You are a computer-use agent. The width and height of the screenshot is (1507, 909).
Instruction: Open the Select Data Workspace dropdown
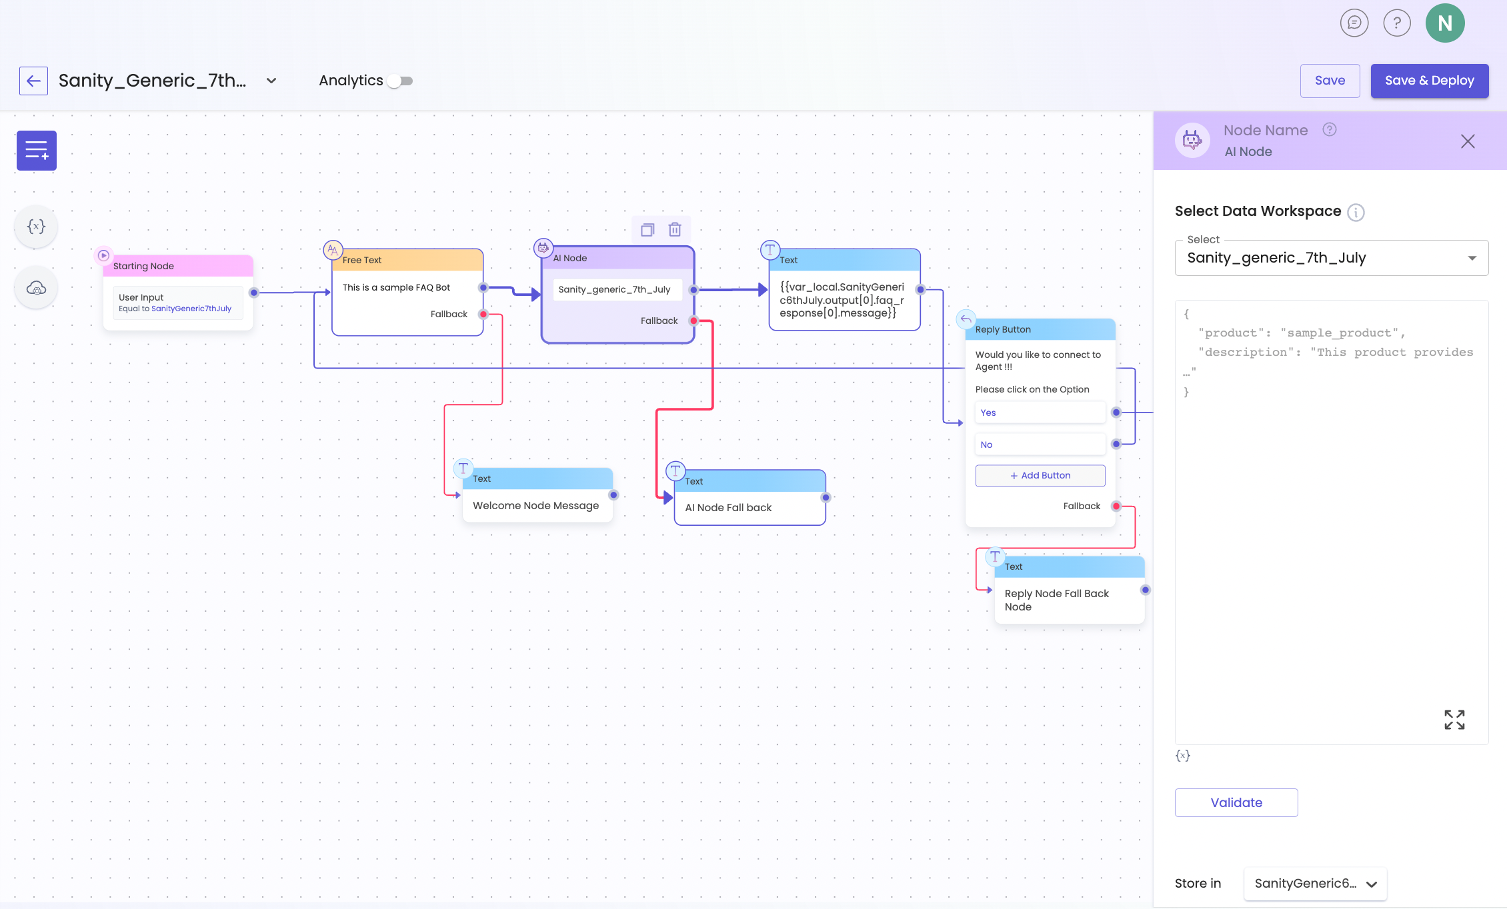tap(1331, 258)
